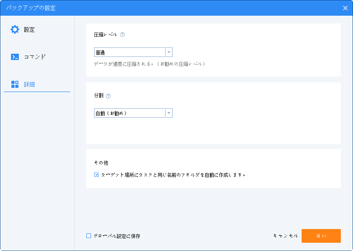Click the 普通 compression combo box
Image resolution: width=353 pixels, height=251 pixels.
coord(129,52)
